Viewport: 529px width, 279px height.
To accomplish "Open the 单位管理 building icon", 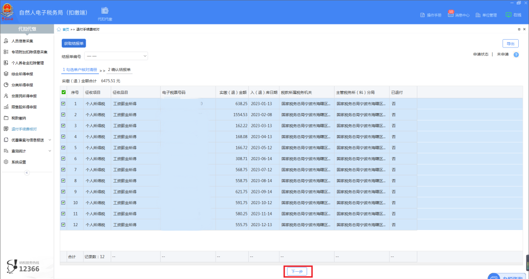I will coord(478,15).
